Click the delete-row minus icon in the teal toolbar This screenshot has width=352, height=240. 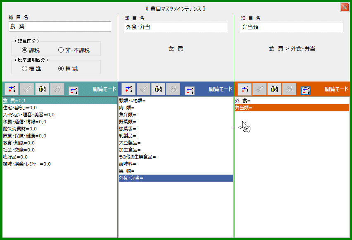coord(74,91)
